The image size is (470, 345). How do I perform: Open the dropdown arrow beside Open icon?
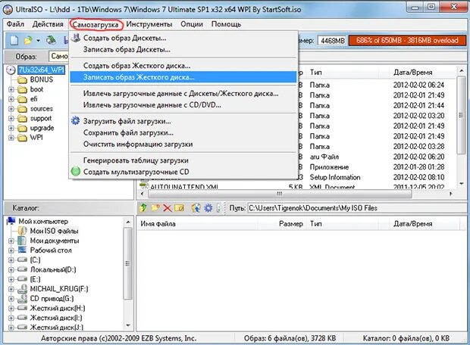(x=38, y=40)
